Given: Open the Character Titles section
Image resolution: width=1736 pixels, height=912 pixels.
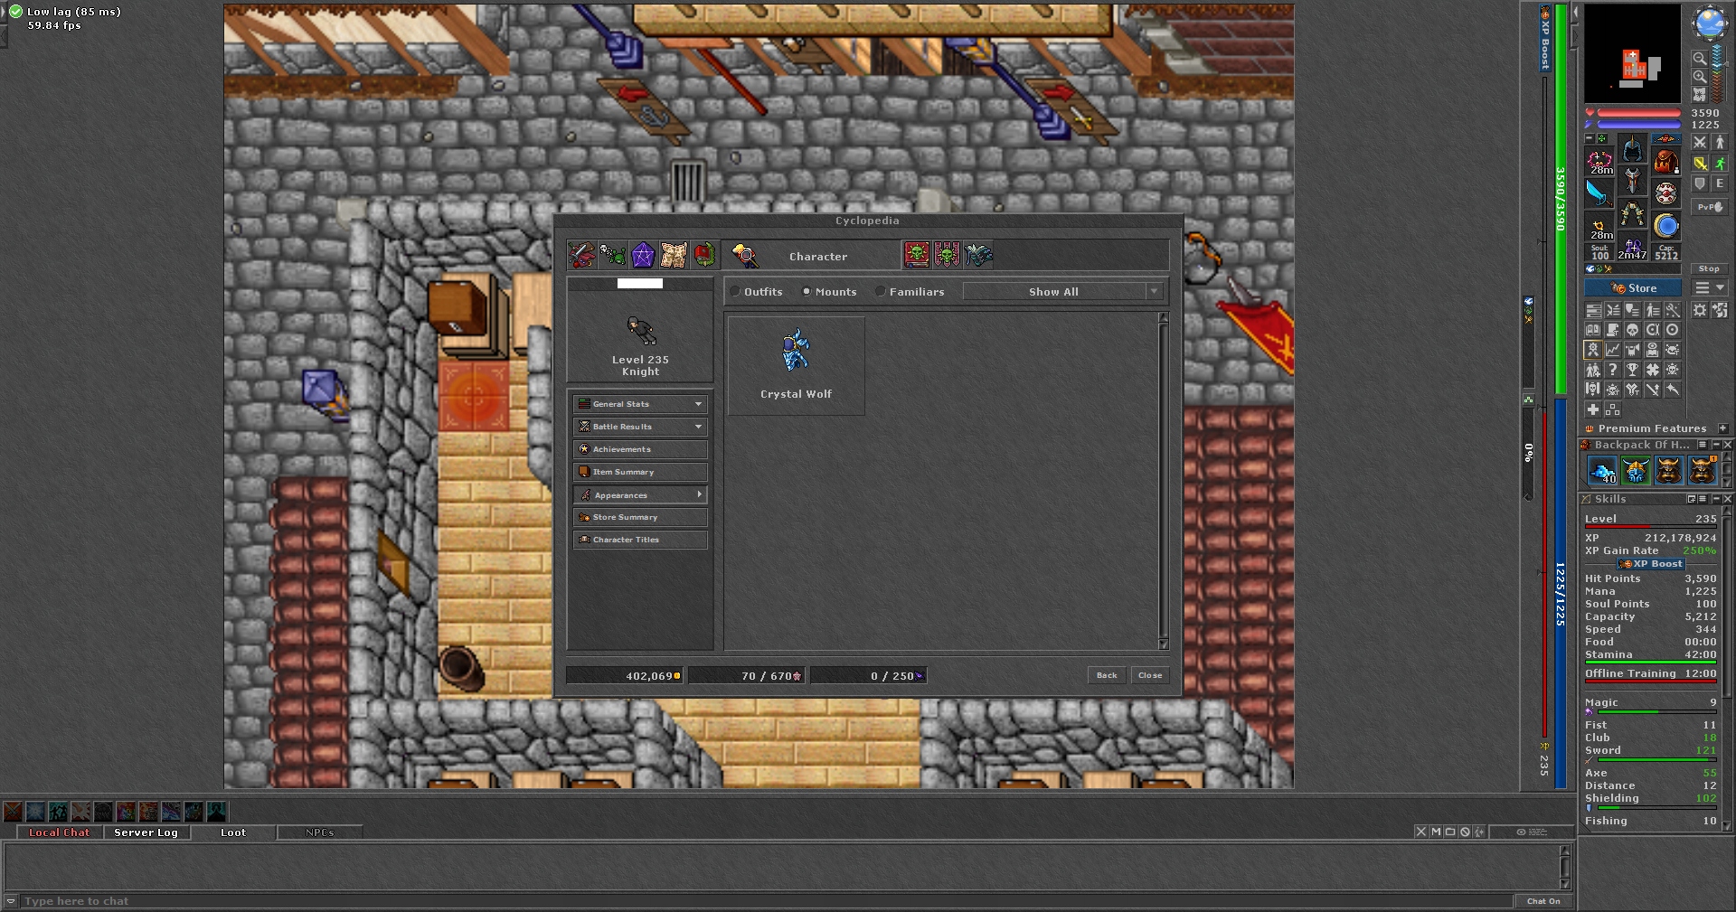Looking at the screenshot, I should [x=640, y=540].
